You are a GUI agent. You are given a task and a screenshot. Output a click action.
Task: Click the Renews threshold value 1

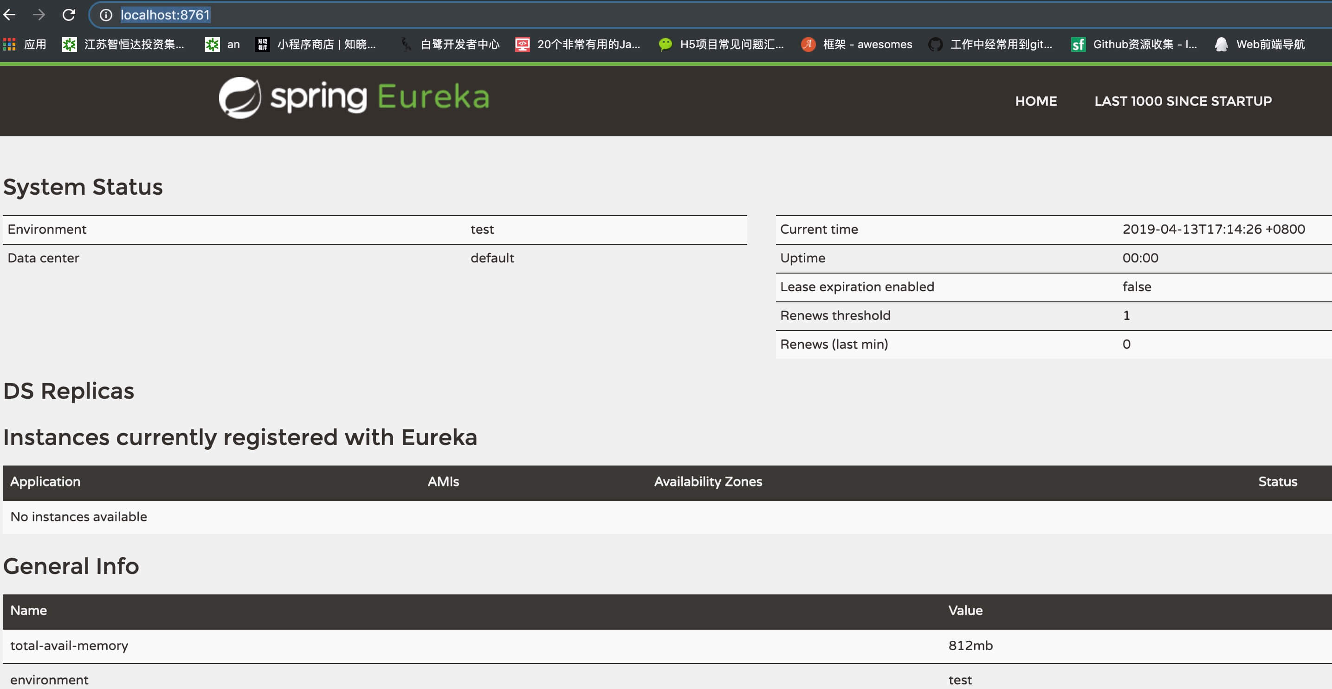coord(1126,316)
